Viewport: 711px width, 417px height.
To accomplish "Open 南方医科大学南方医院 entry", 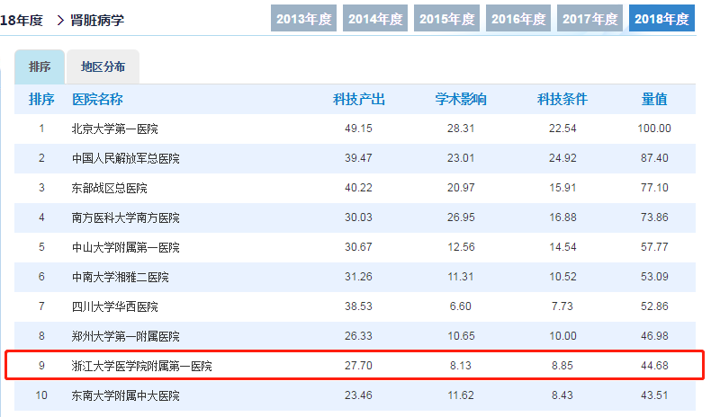I will click(126, 217).
